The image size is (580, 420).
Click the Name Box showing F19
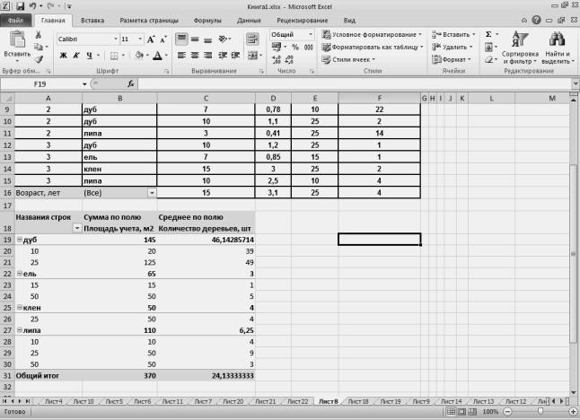[40, 84]
